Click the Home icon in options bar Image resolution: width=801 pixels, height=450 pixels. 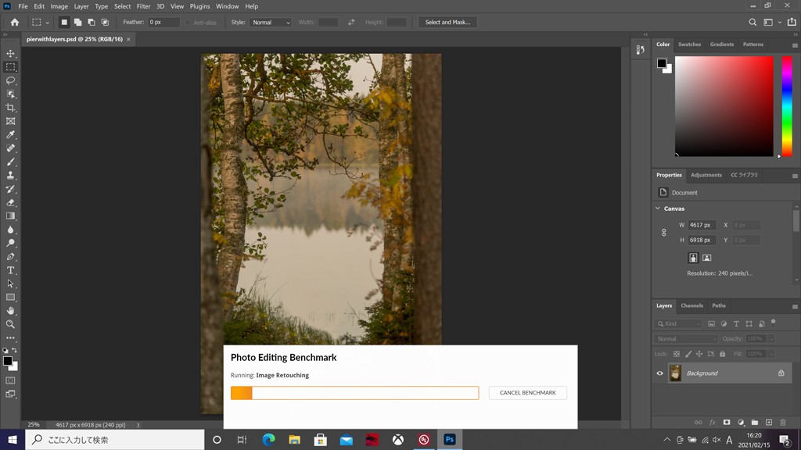coord(14,23)
